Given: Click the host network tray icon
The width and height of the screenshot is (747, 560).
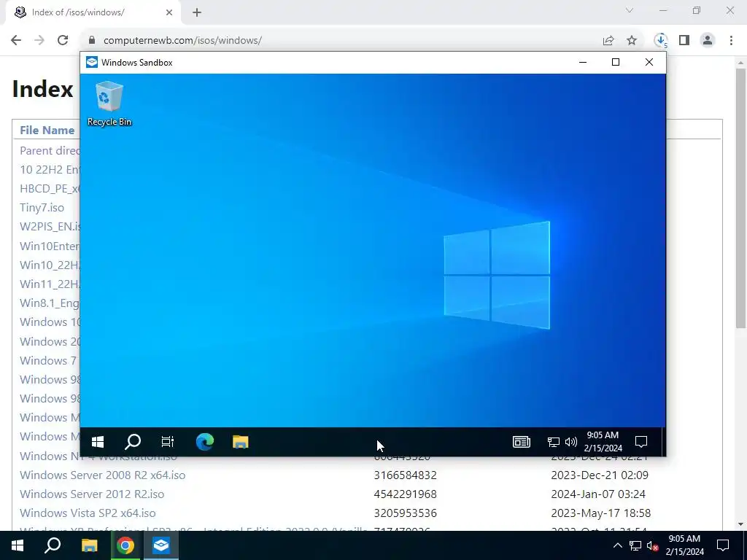Looking at the screenshot, I should (x=635, y=545).
